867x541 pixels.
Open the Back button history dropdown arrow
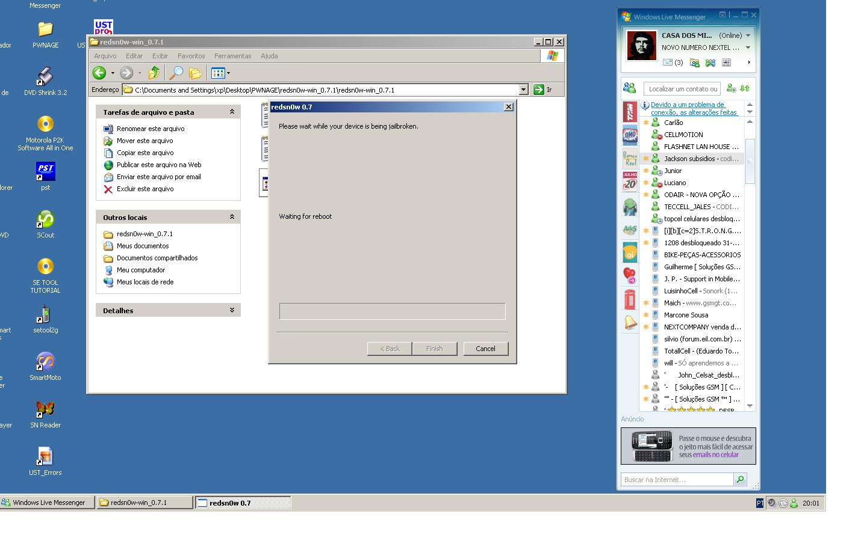click(x=113, y=73)
